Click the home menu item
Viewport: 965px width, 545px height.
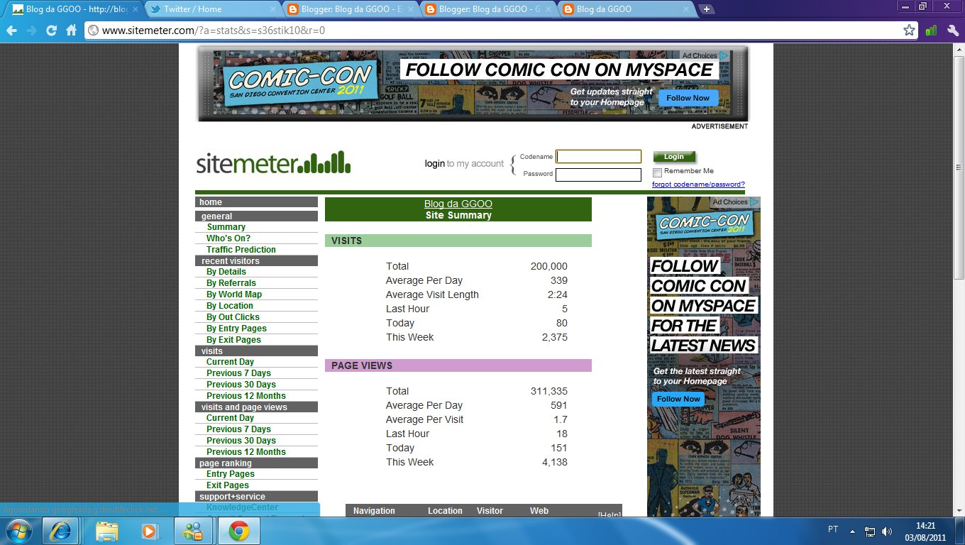211,202
